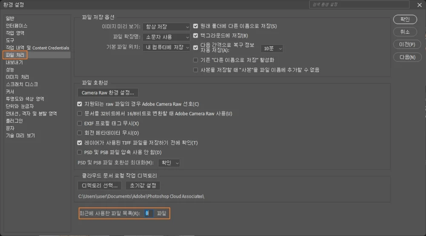426x236 pixels.
Task: Open 문자 preferences category
Action: point(10,128)
